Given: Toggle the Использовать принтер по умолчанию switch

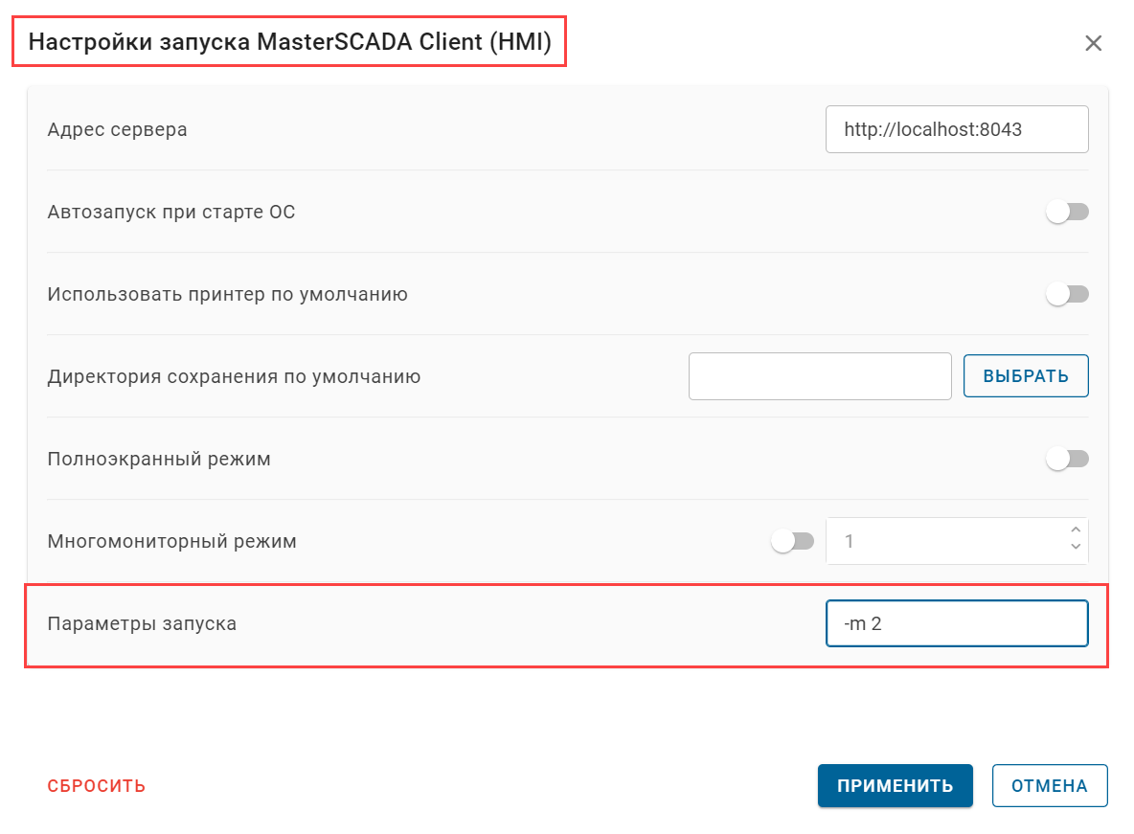Looking at the screenshot, I should click(1067, 294).
